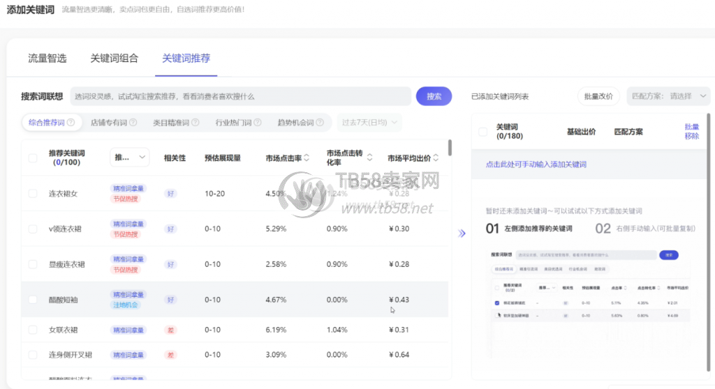Click help icon beside 类目精准词
Screen dimensions: 715x389
click(196, 123)
